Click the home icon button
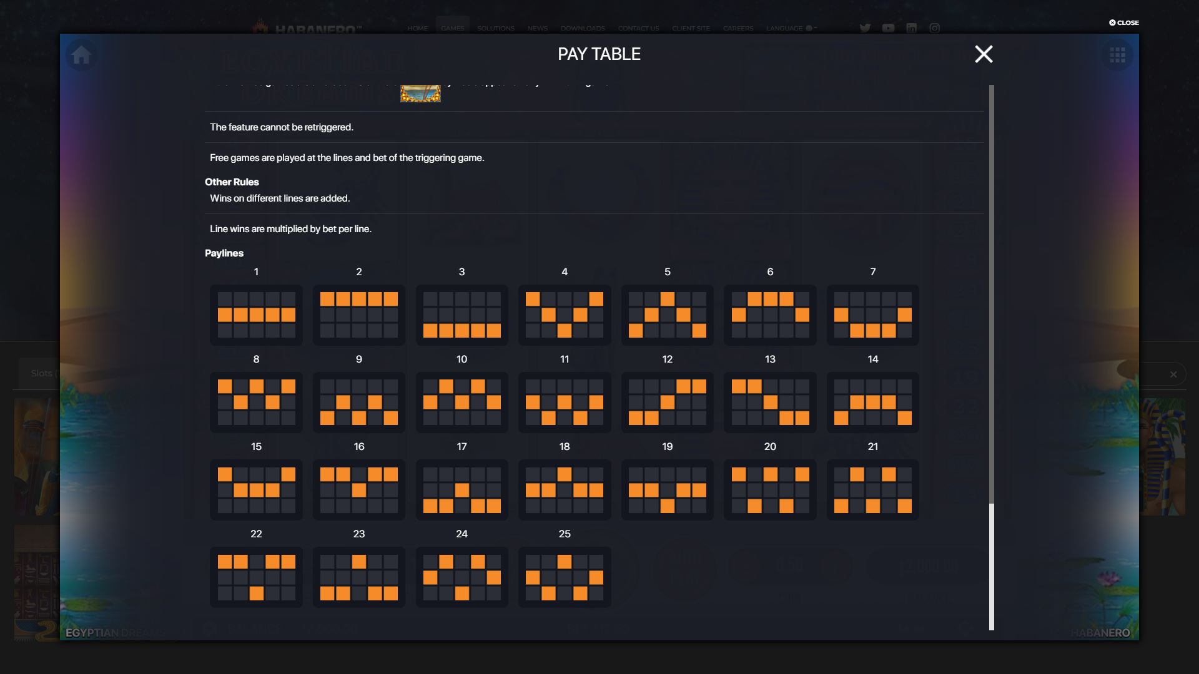This screenshot has width=1199, height=674. [81, 55]
